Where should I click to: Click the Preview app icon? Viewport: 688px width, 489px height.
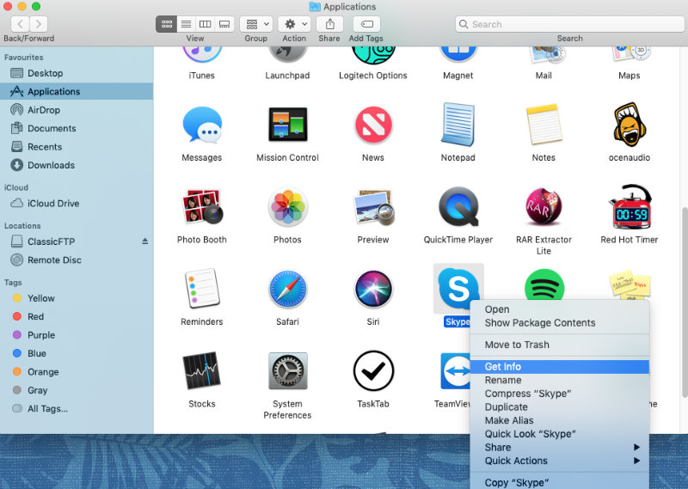[x=373, y=206]
